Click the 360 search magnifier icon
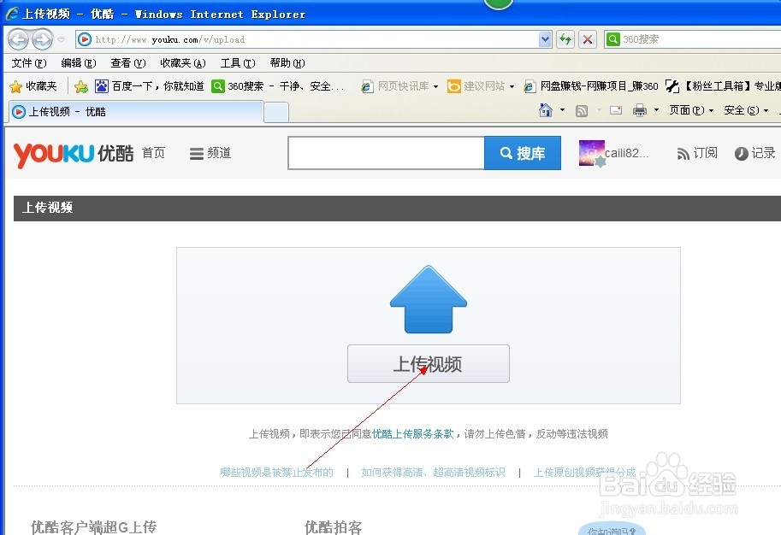Screen dimensions: 781x535 pyautogui.click(x=613, y=39)
